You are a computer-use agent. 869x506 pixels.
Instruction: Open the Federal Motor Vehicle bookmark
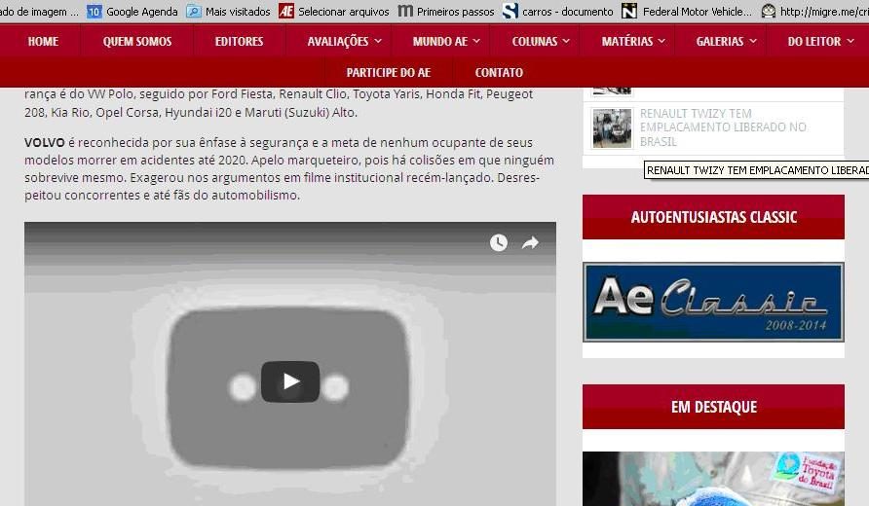(687, 12)
